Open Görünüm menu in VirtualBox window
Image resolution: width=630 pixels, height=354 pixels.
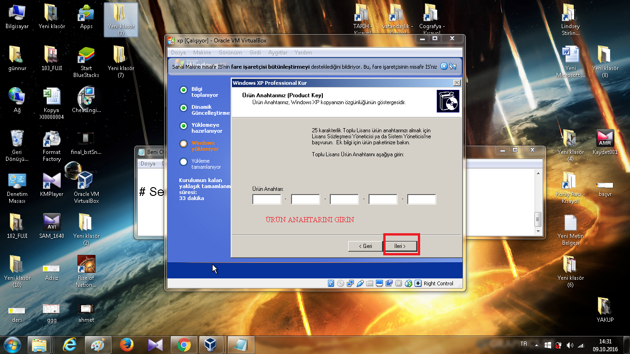tap(231, 53)
